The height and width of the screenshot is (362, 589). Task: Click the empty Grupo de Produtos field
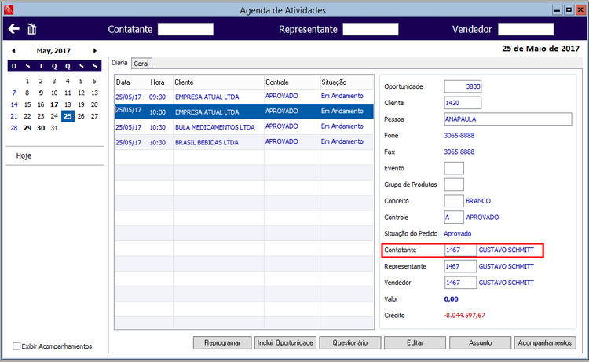click(x=454, y=185)
